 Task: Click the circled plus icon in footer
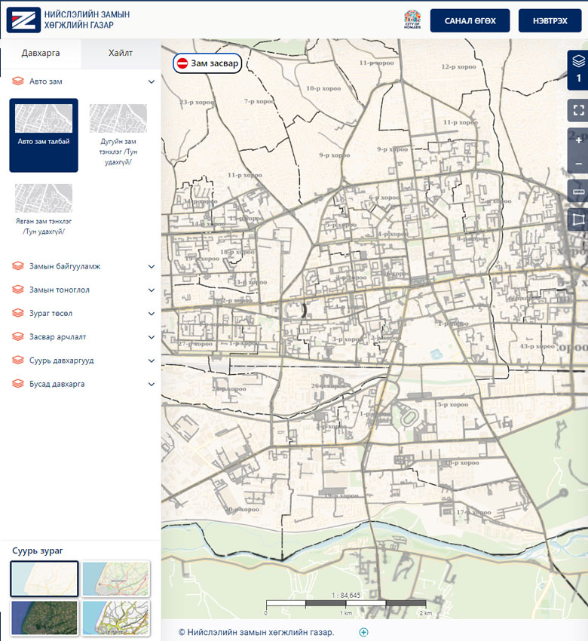364,632
